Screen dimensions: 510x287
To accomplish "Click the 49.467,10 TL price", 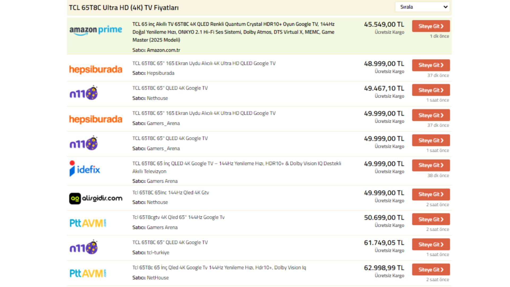I will (x=384, y=88).
